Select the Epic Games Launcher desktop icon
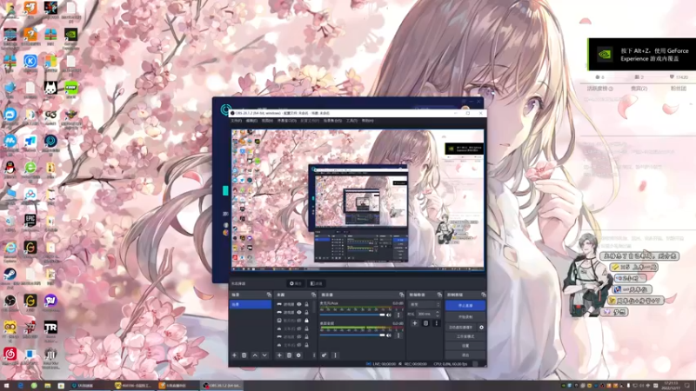This screenshot has width=696, height=391. (30, 221)
